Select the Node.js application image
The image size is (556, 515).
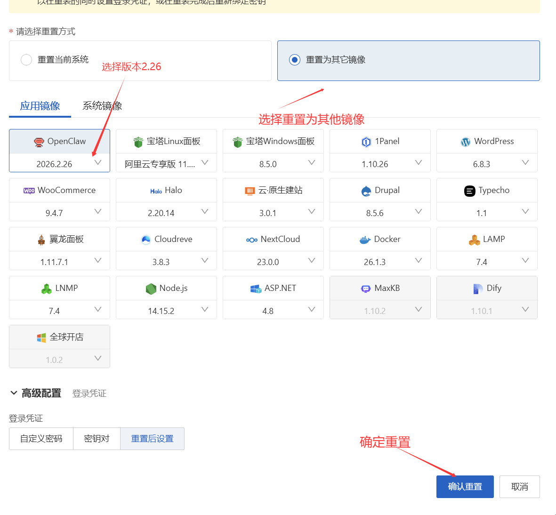click(166, 288)
